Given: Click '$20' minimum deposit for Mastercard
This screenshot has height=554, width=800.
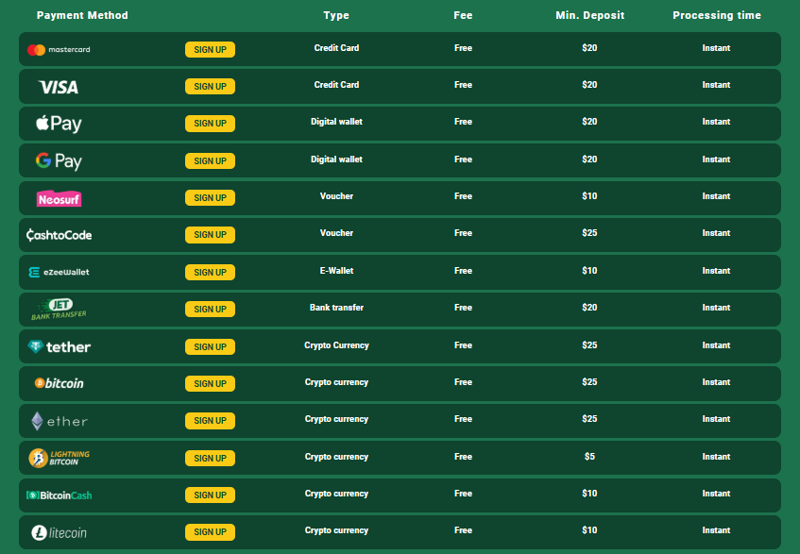Looking at the screenshot, I should click(x=589, y=48).
